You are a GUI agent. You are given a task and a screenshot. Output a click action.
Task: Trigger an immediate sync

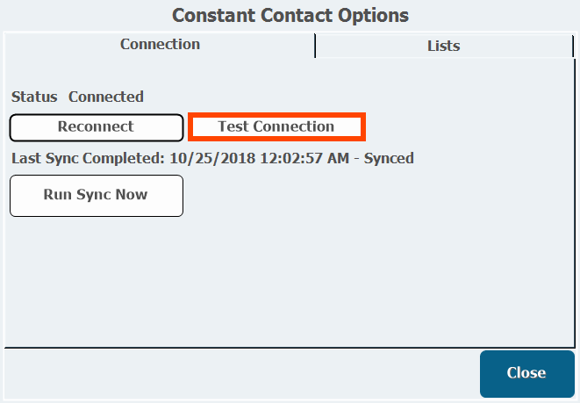click(x=96, y=195)
